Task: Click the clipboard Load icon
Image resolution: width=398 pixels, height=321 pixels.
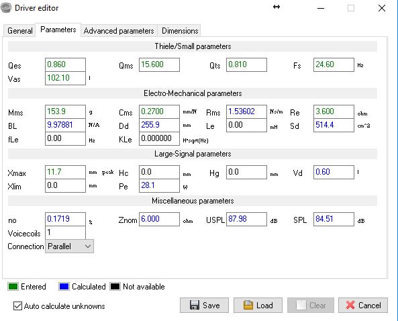Action: (248, 305)
